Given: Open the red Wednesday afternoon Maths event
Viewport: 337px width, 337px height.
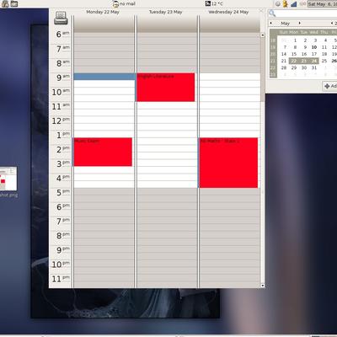Looking at the screenshot, I should (x=228, y=163).
